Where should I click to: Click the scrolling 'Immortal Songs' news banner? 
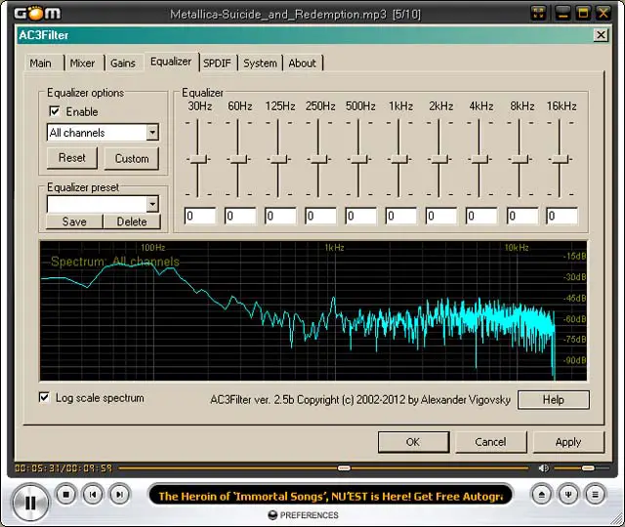point(330,496)
